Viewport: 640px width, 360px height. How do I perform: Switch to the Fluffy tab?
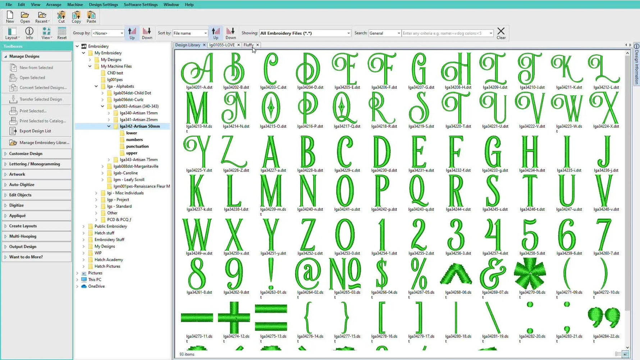(x=248, y=45)
